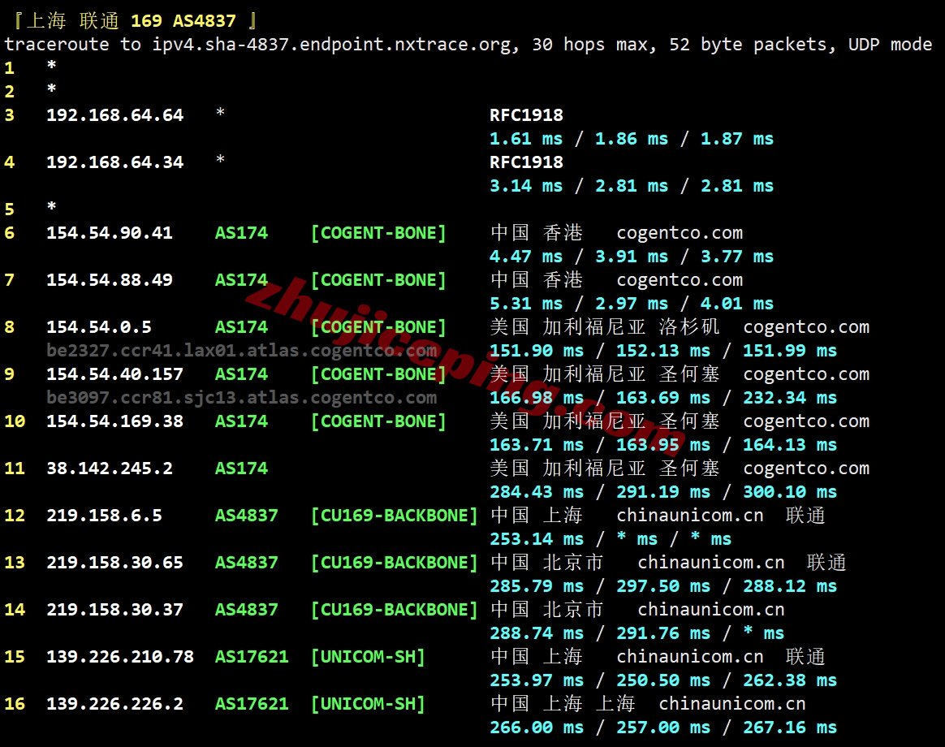This screenshot has height=747, width=945.
Task: Select IP 139.226.226.2 on hop 16
Action: click(114, 703)
